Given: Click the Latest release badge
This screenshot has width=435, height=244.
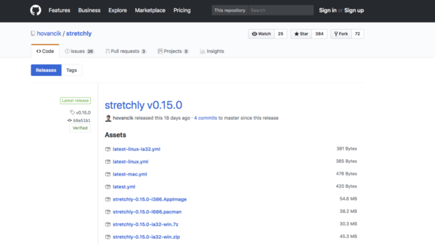Looking at the screenshot, I should click(75, 100).
